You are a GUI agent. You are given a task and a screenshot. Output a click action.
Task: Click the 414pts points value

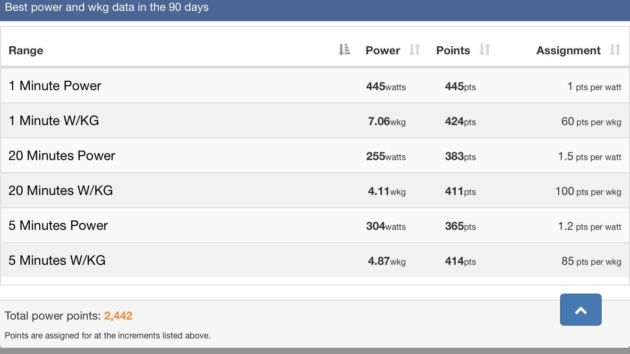click(x=460, y=261)
